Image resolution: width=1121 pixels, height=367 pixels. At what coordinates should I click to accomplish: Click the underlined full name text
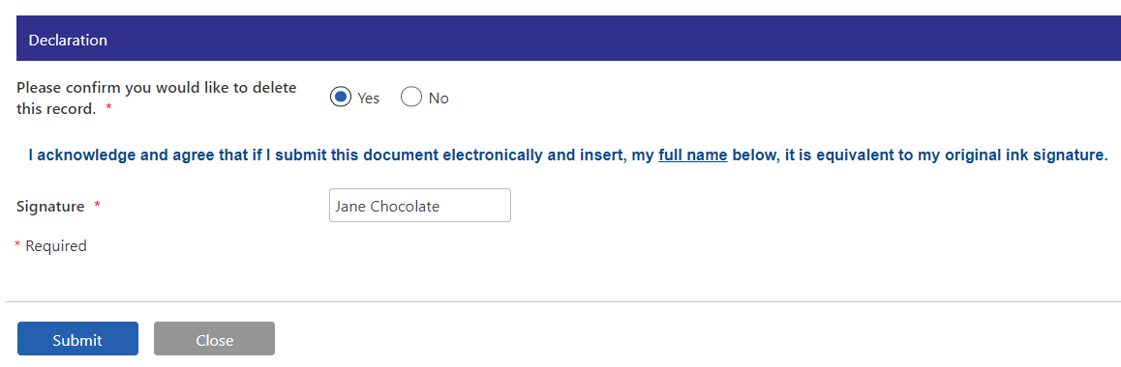pos(693,155)
